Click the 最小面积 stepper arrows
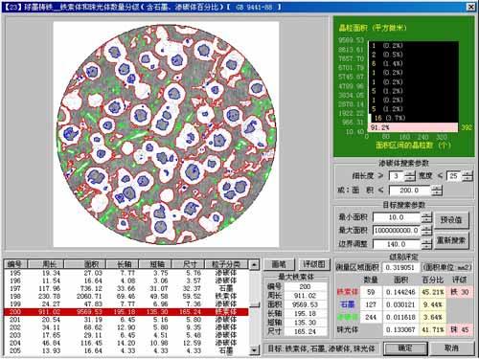 click(x=426, y=217)
